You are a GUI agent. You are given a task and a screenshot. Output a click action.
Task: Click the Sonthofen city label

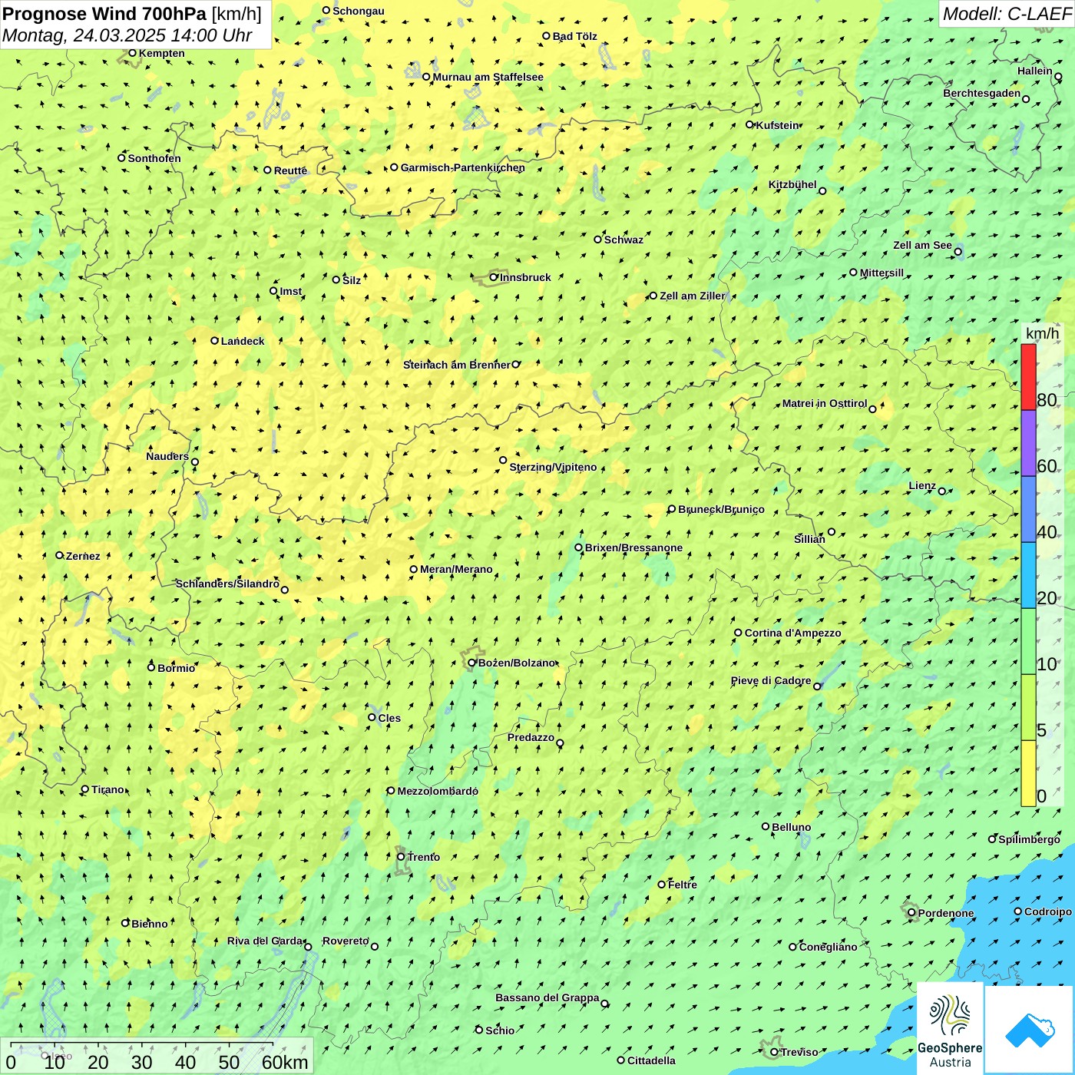(154, 158)
